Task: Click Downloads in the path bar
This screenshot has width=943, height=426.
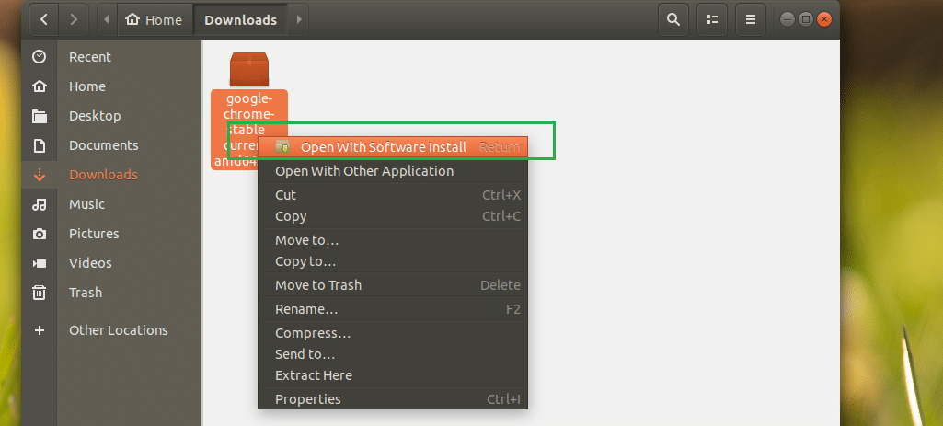Action: coord(240,20)
